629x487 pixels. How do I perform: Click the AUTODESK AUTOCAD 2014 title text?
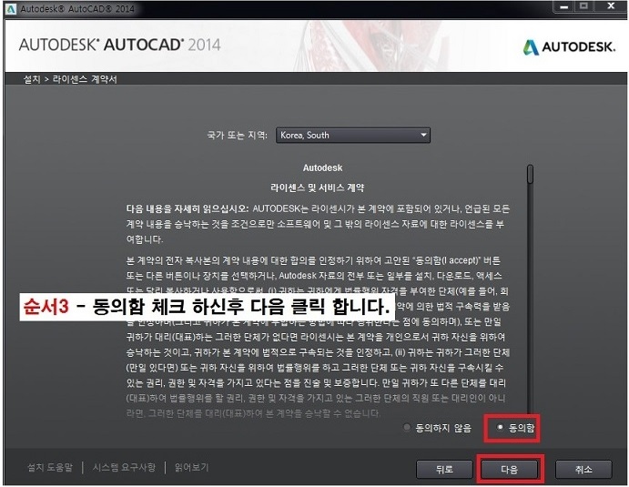pyautogui.click(x=119, y=45)
